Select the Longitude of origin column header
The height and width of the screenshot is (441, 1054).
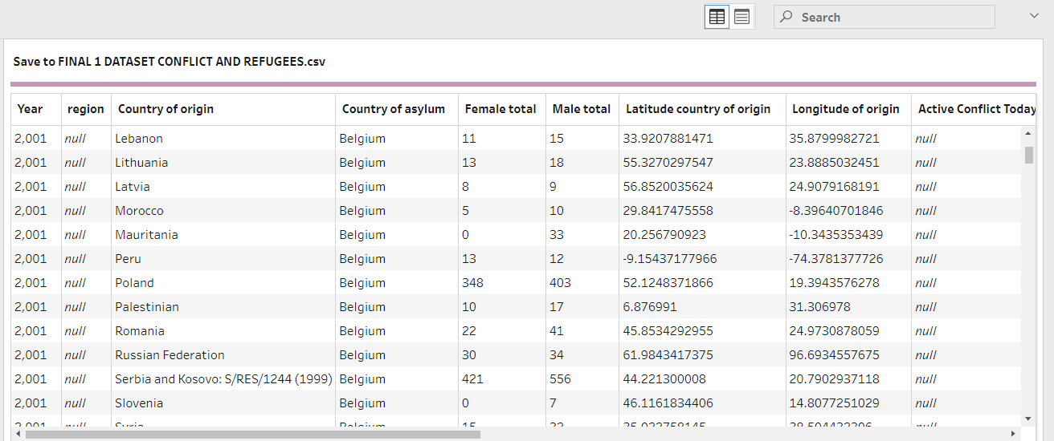(846, 109)
